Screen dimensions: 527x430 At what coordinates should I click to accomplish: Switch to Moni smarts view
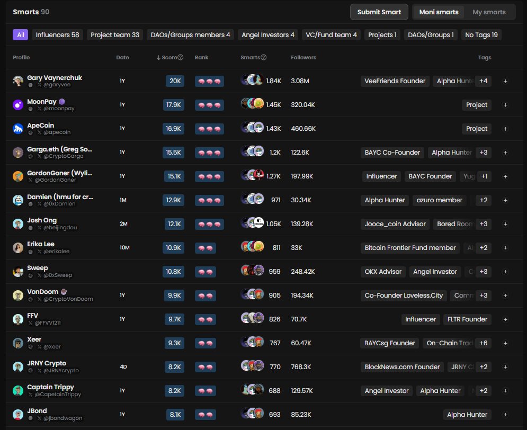tap(439, 12)
